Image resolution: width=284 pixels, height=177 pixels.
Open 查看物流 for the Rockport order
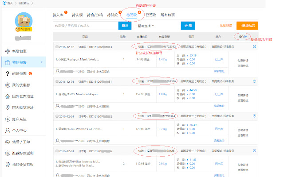click(x=243, y=66)
